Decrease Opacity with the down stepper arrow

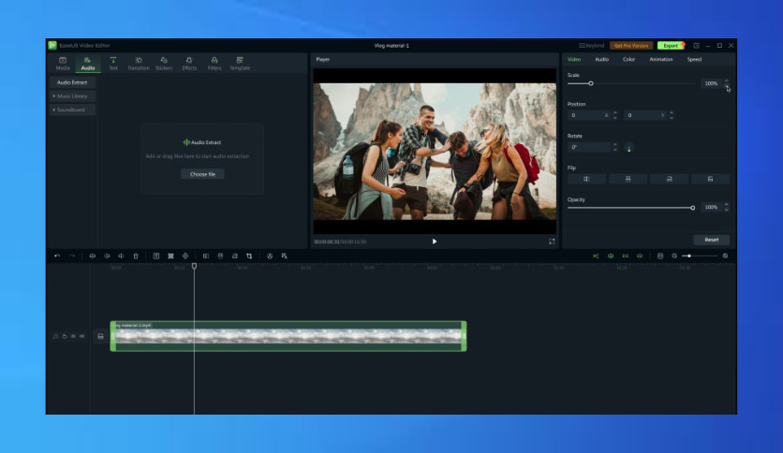click(726, 210)
